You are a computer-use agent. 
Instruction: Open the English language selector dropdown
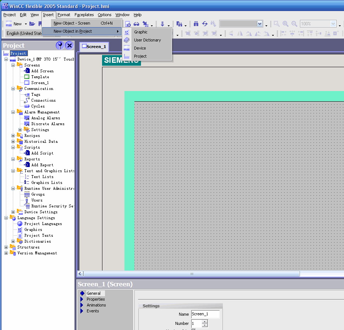tap(24, 33)
